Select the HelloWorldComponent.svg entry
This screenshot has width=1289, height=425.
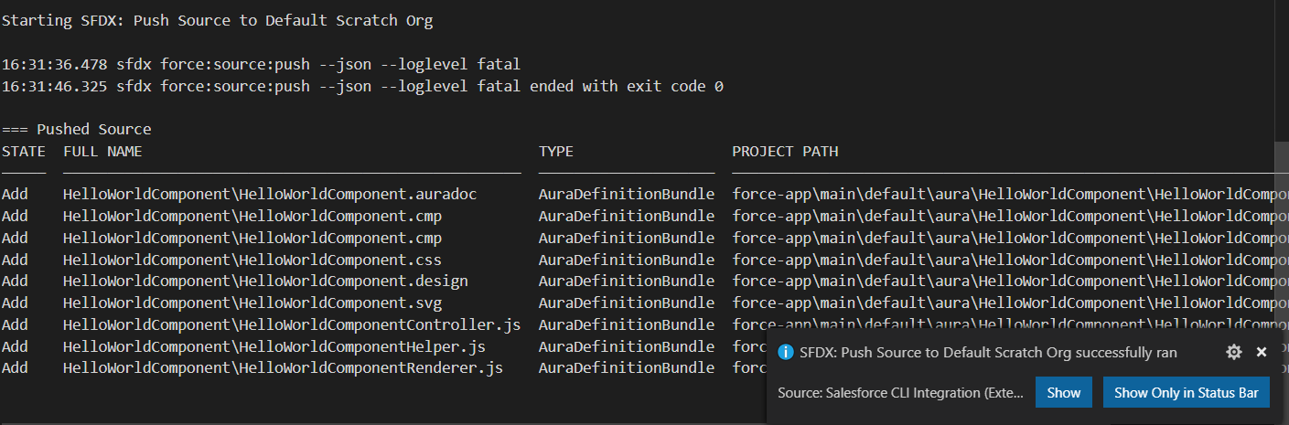tap(252, 303)
